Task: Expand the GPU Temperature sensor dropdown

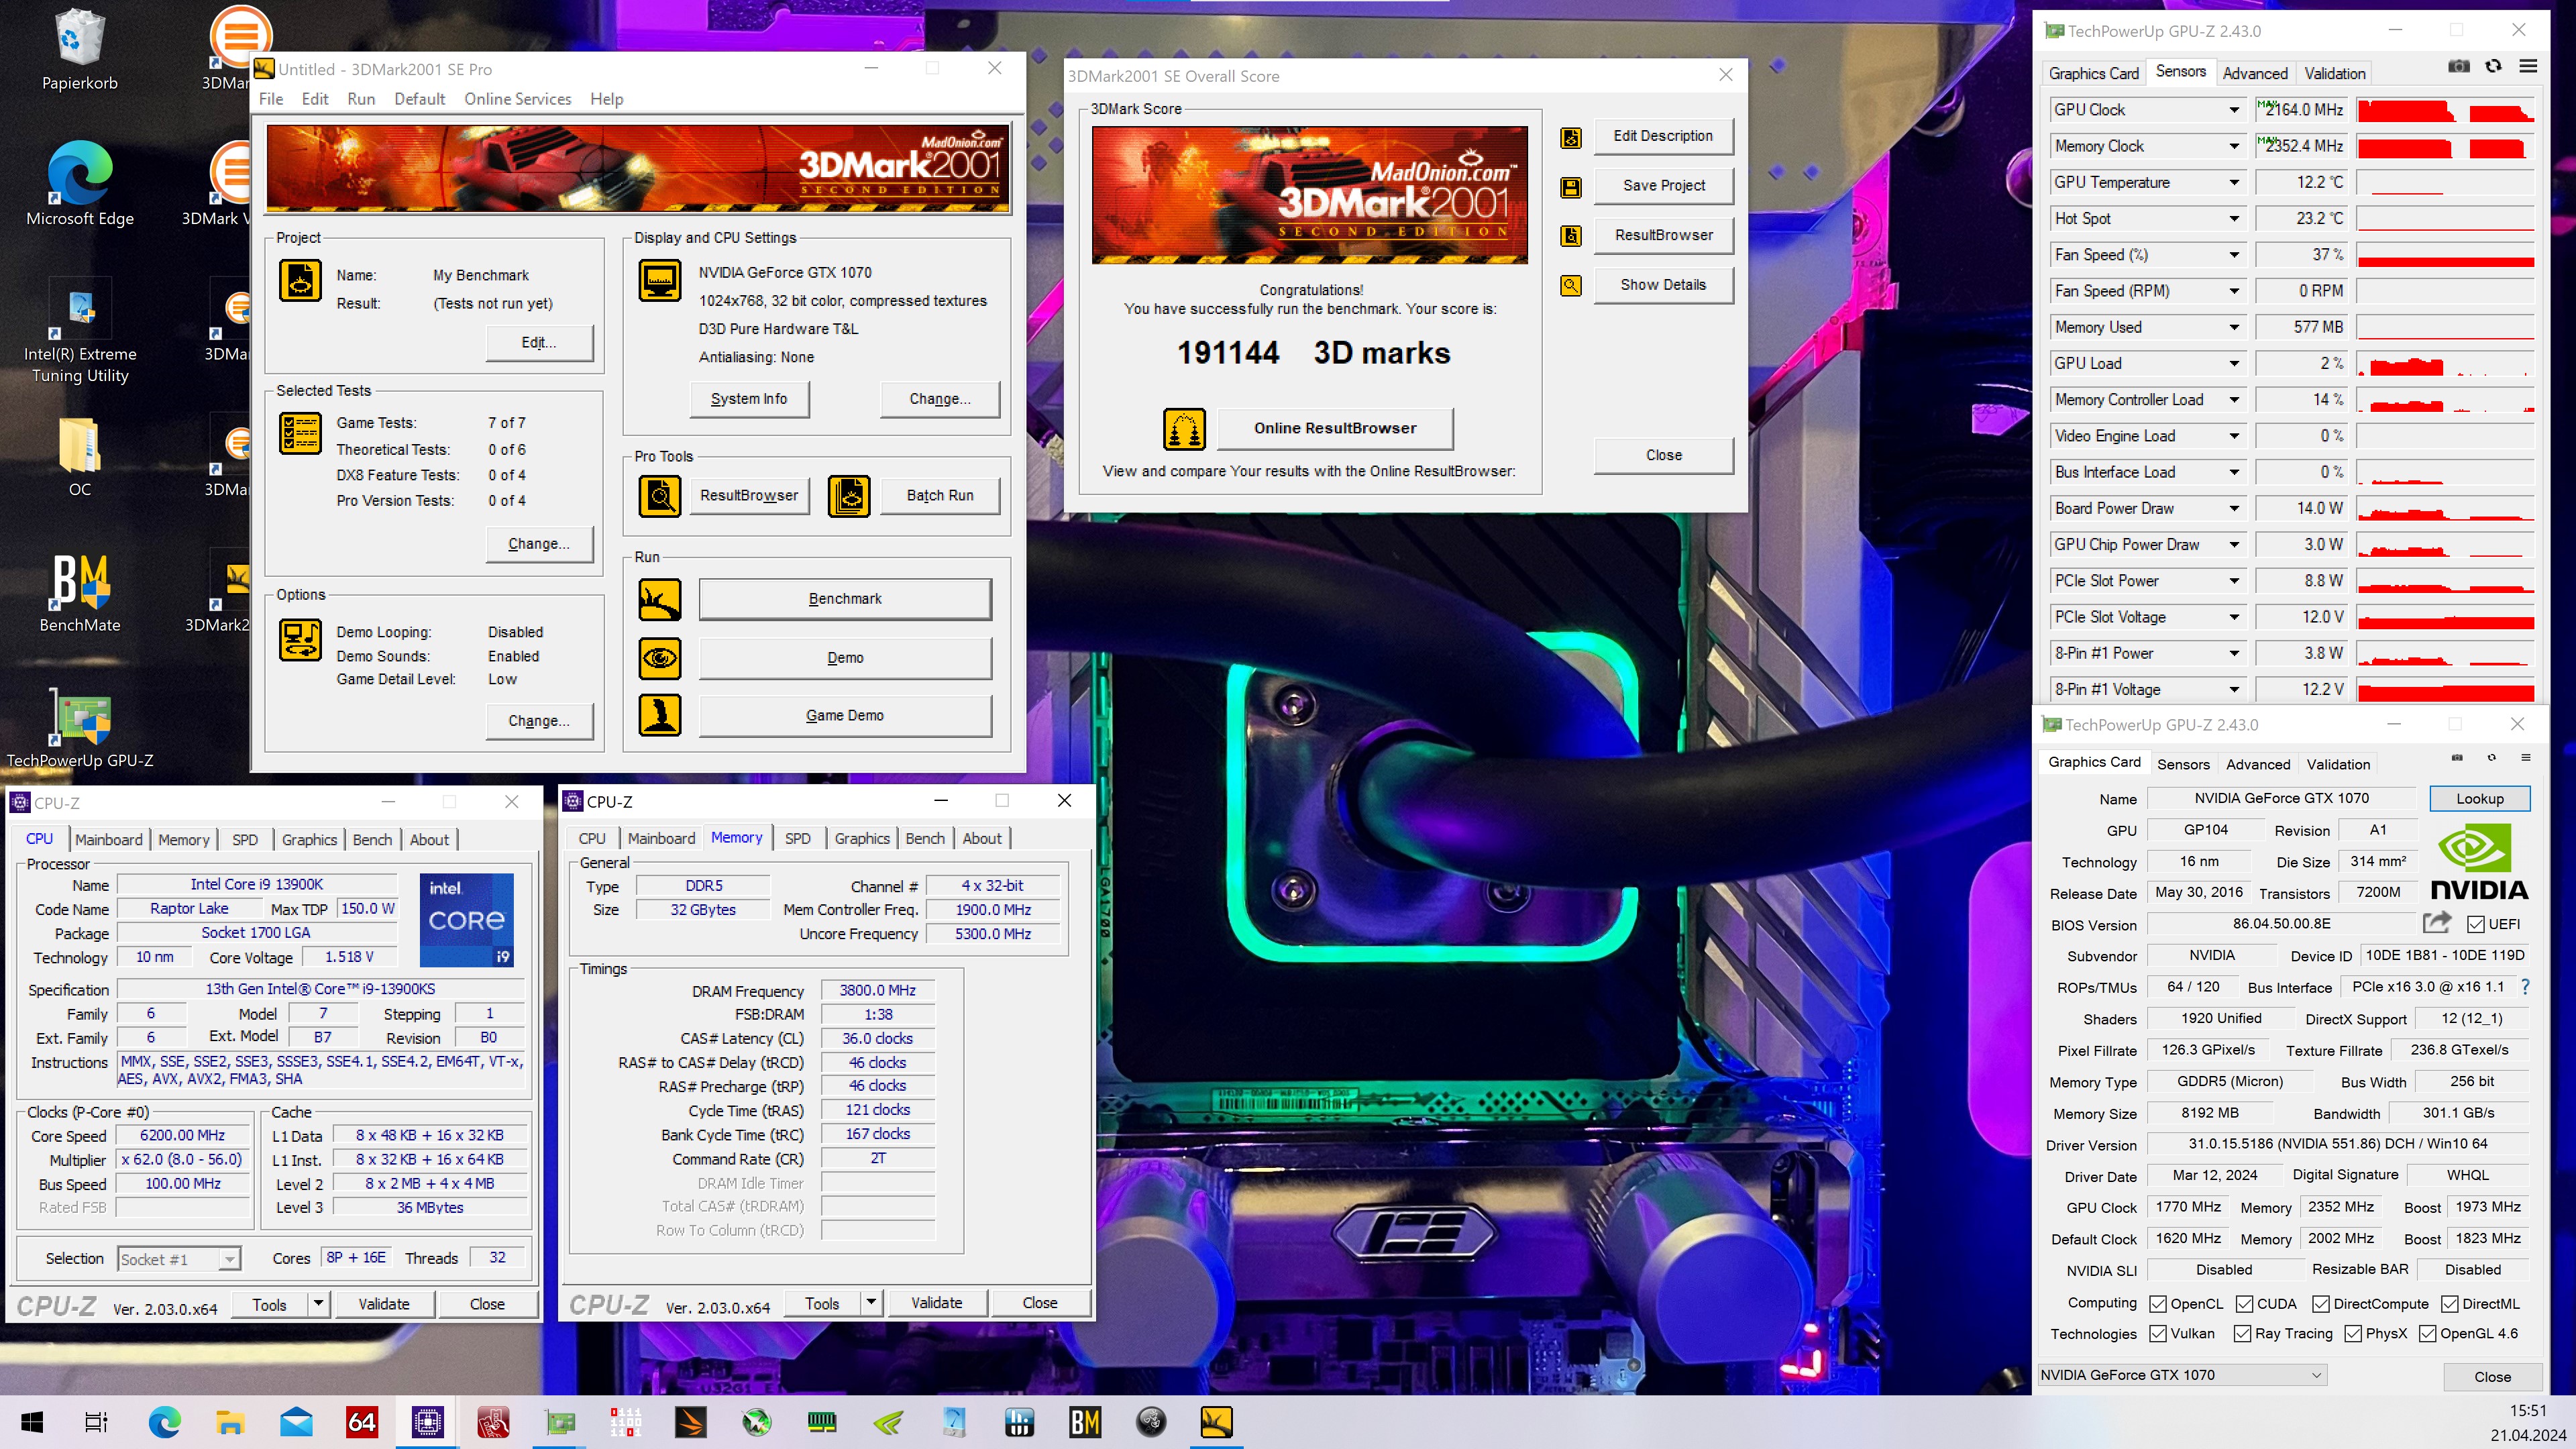Action: (2234, 183)
